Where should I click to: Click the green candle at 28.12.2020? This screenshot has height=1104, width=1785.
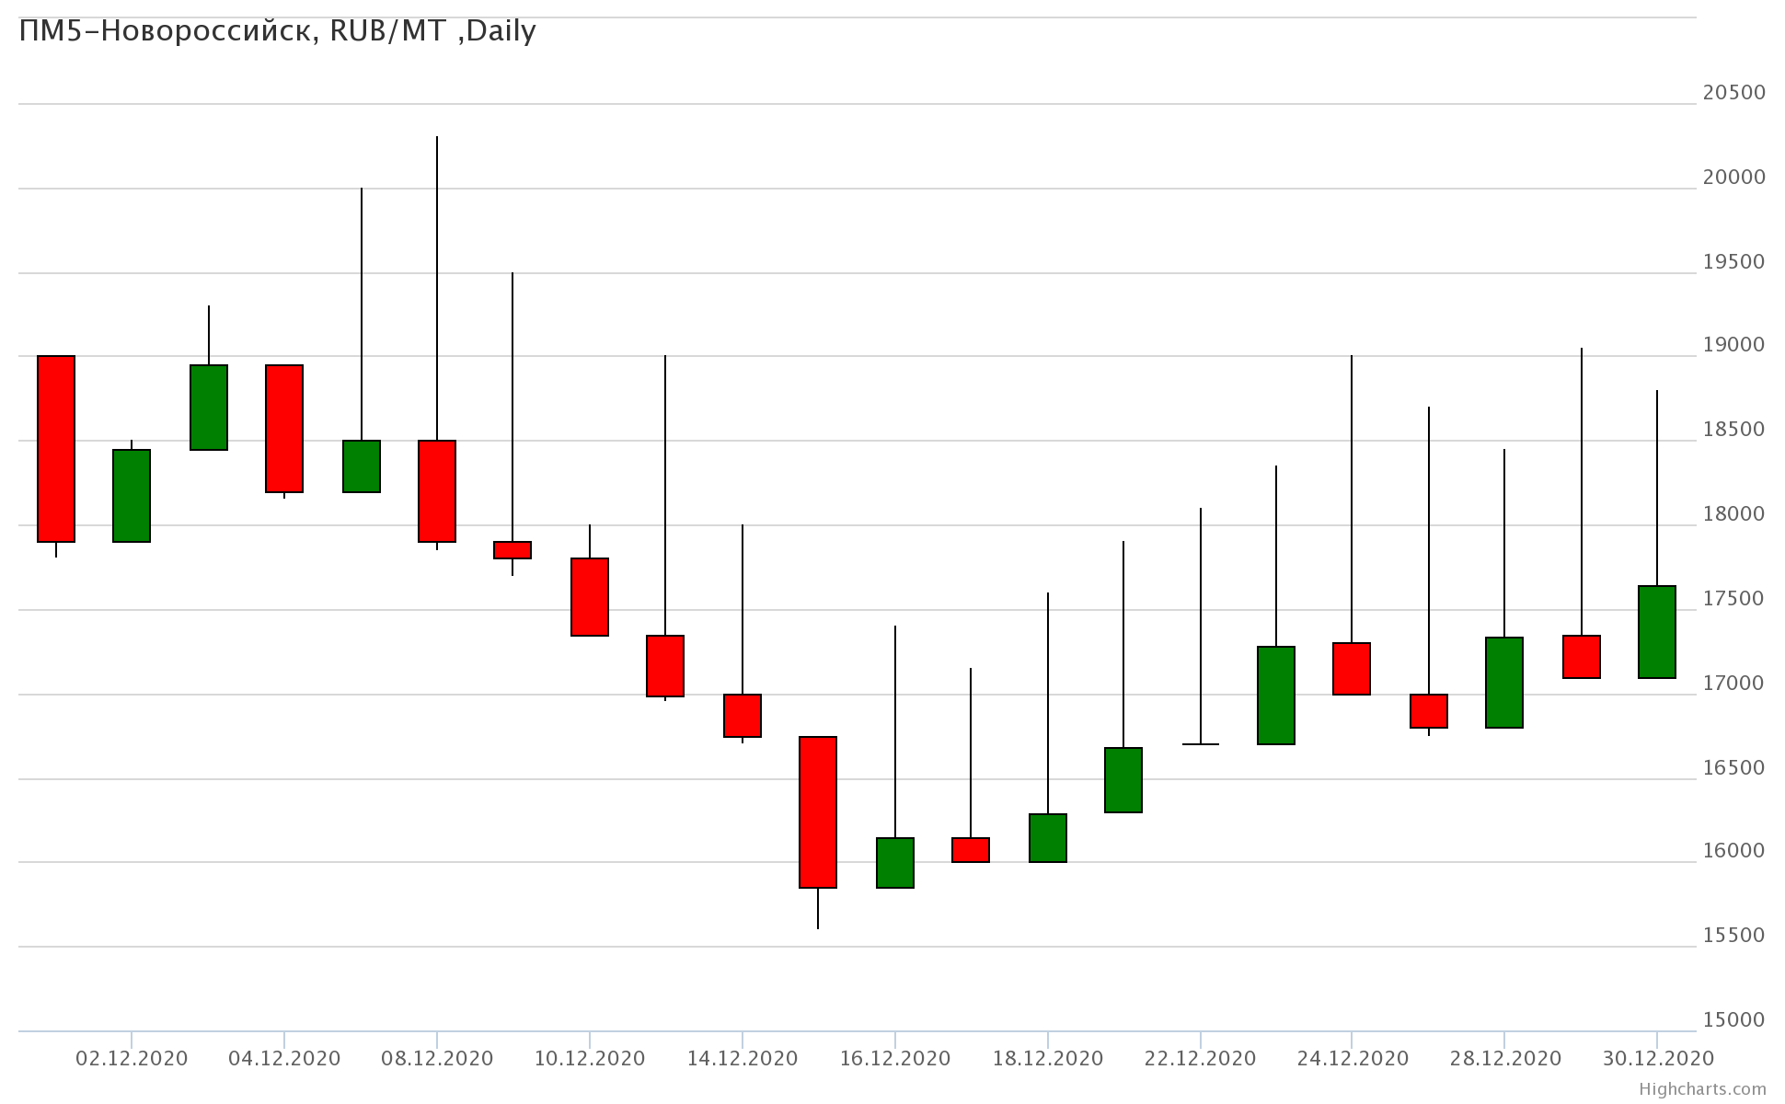tap(1504, 682)
